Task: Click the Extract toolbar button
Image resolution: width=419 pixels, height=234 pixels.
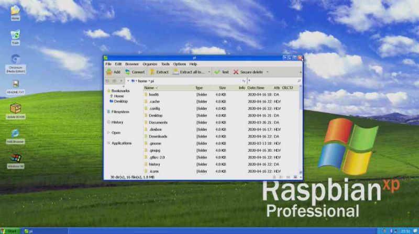Action: click(159, 72)
